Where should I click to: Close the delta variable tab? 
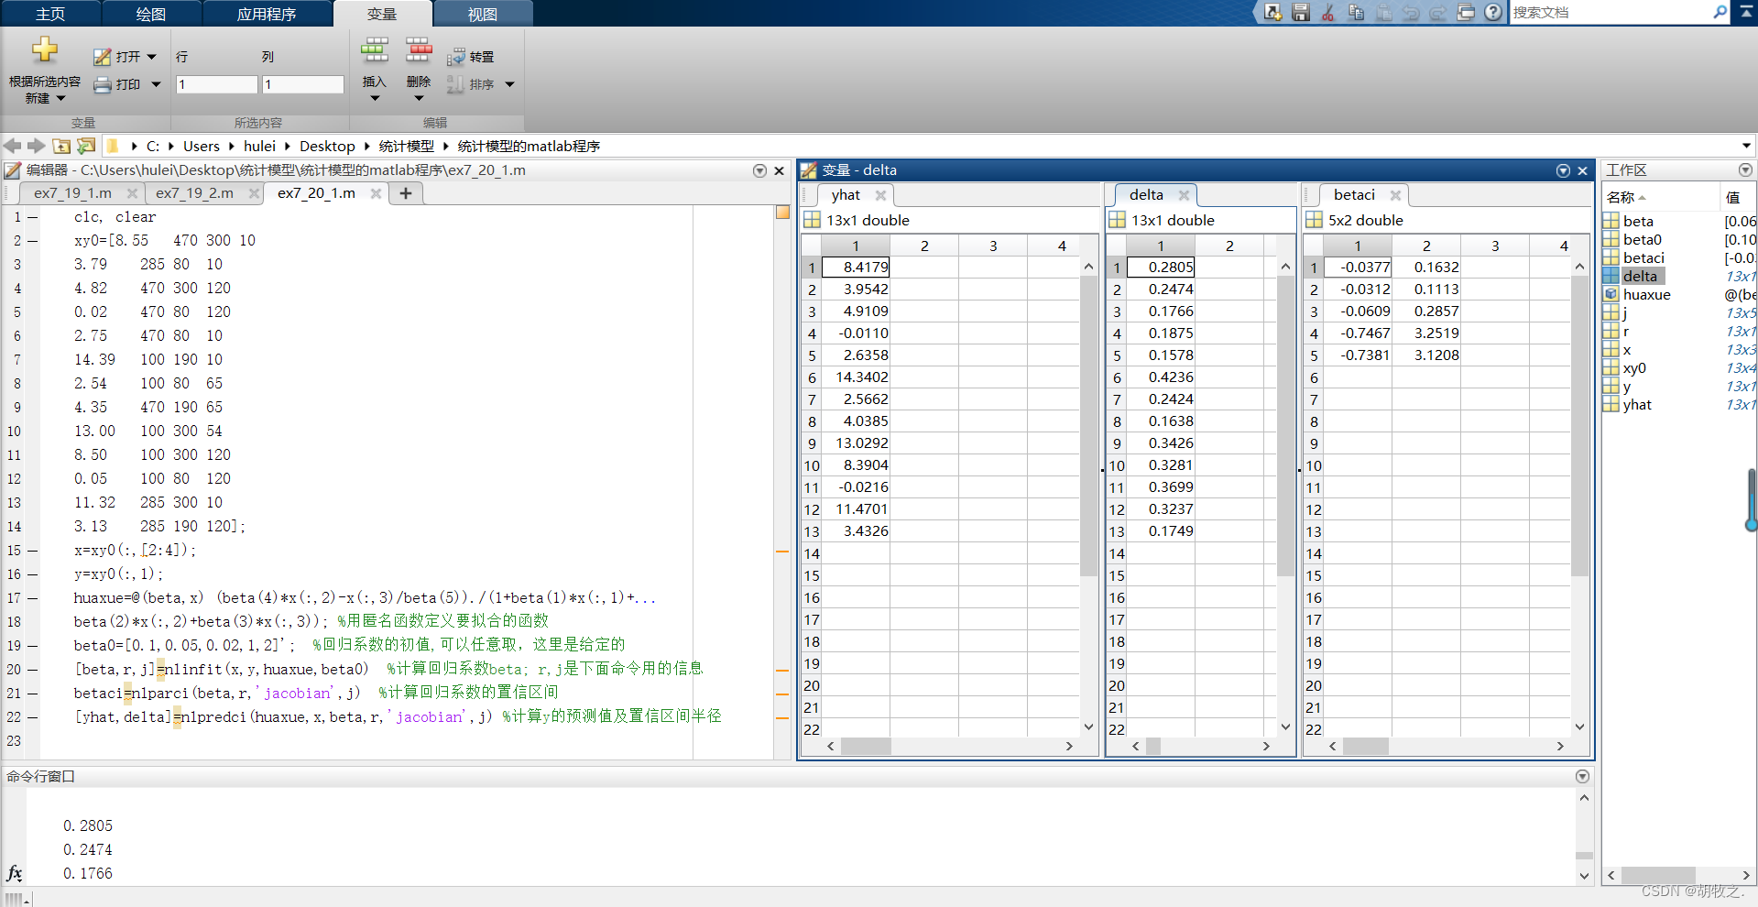1184,195
